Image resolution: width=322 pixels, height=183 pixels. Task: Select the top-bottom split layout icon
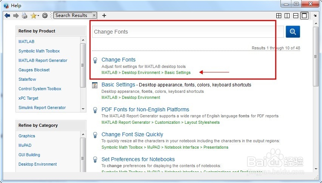296,15
